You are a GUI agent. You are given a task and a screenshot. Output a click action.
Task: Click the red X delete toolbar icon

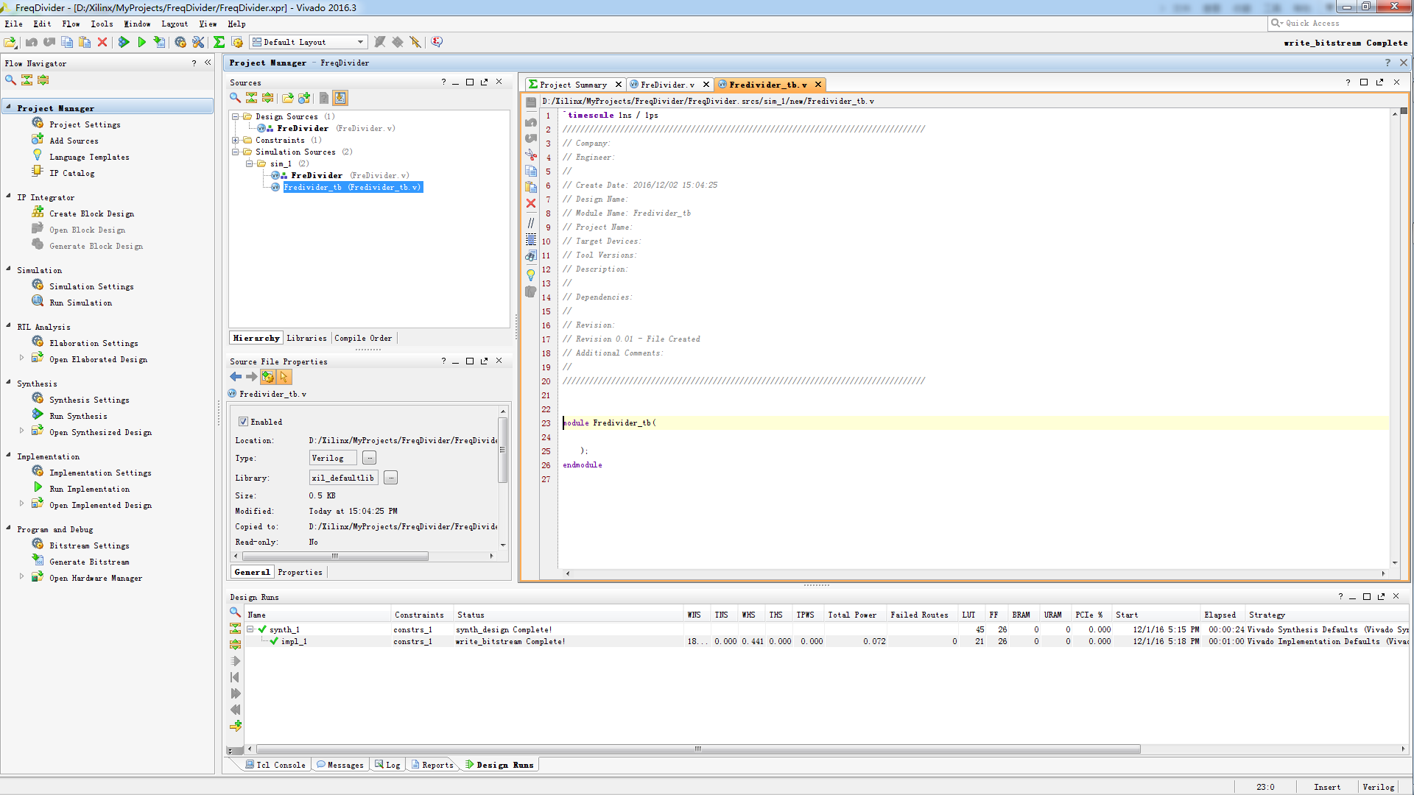tap(102, 43)
